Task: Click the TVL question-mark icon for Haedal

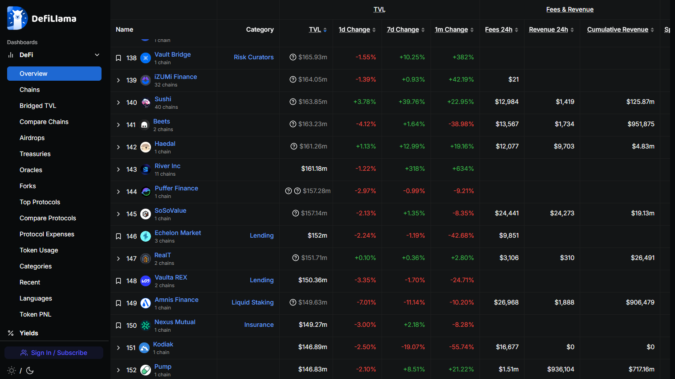Action: [x=294, y=146]
